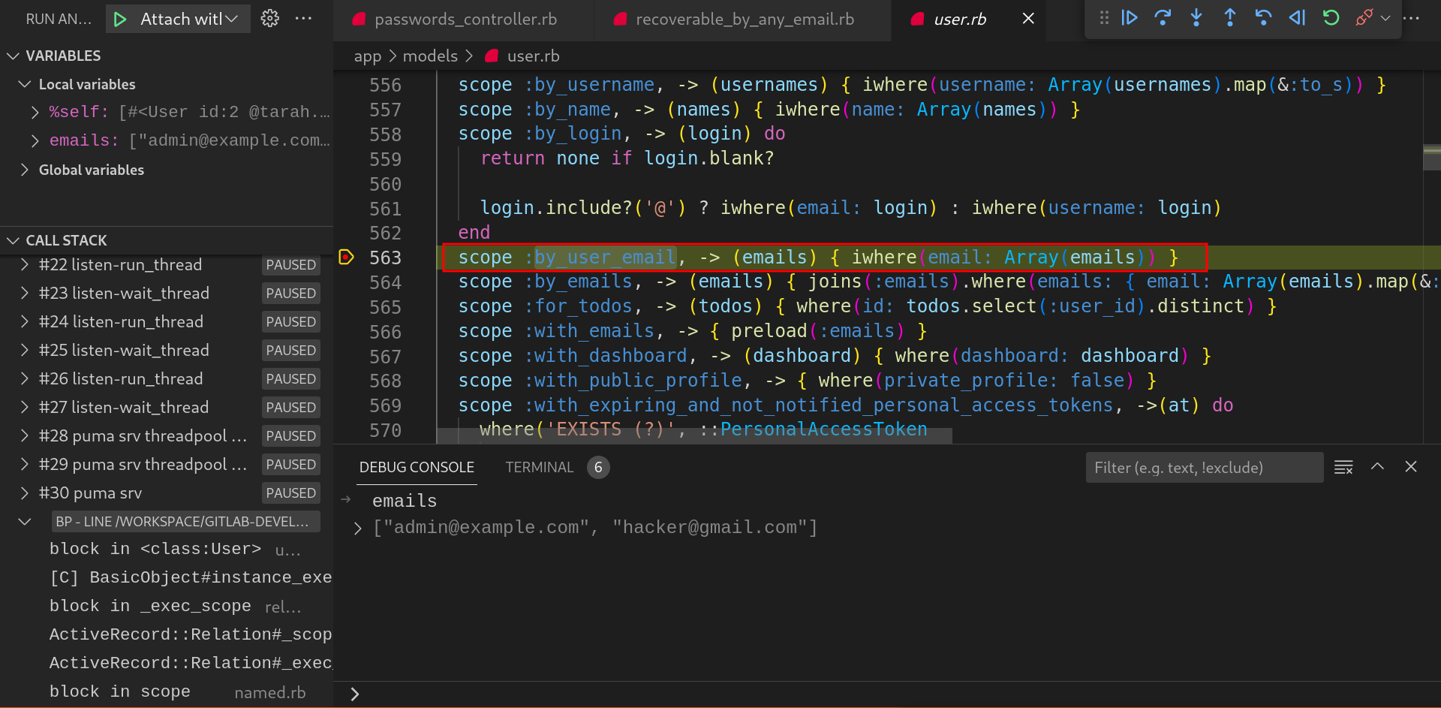1441x708 pixels.
Task: Click the terminal count badge 6
Action: point(598,467)
